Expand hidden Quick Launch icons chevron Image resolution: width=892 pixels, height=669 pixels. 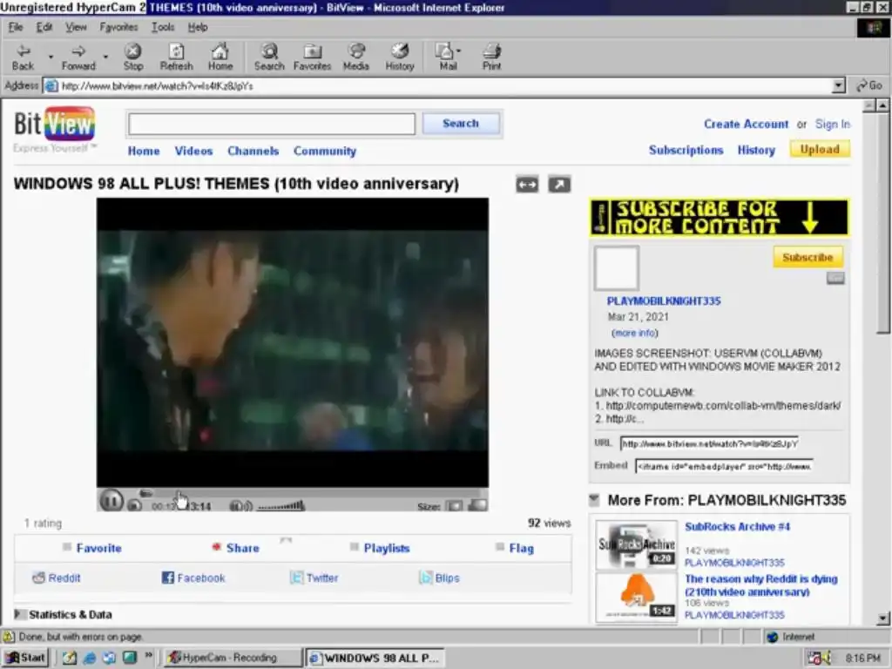(148, 655)
